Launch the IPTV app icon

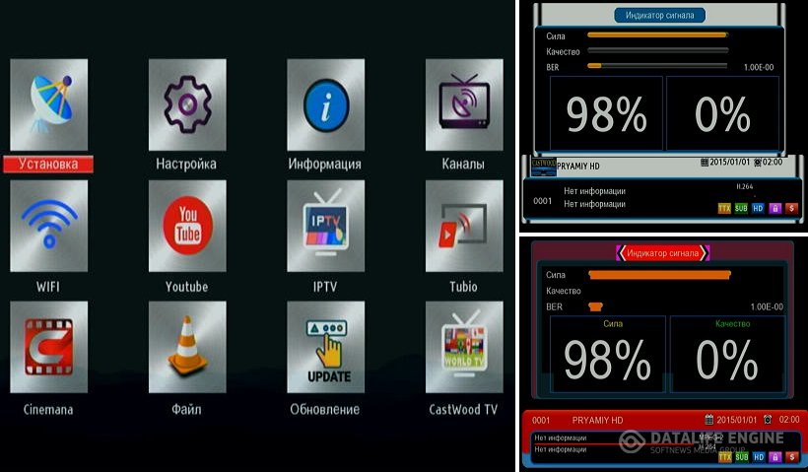[326, 226]
